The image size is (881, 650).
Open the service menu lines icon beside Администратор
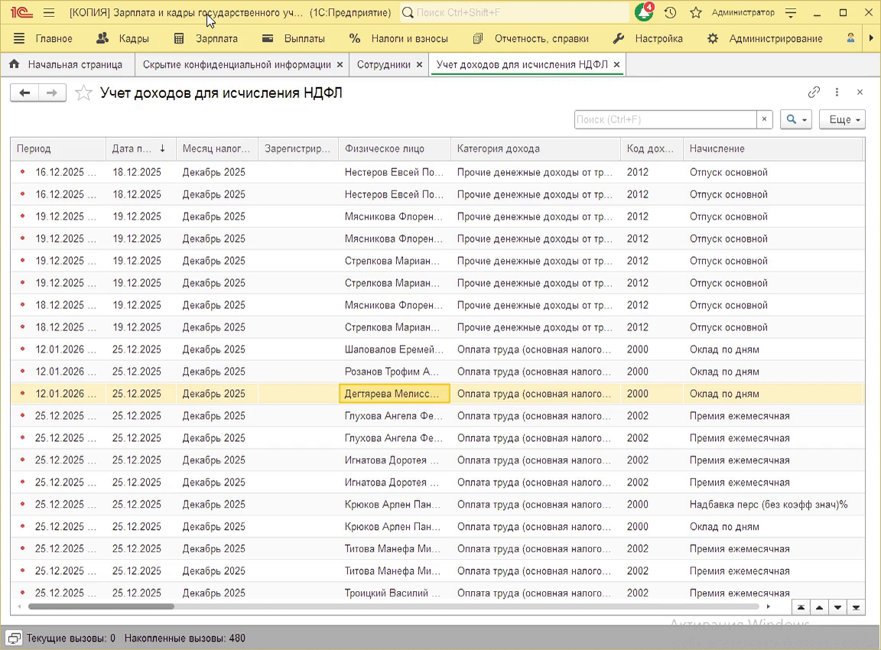coord(791,13)
